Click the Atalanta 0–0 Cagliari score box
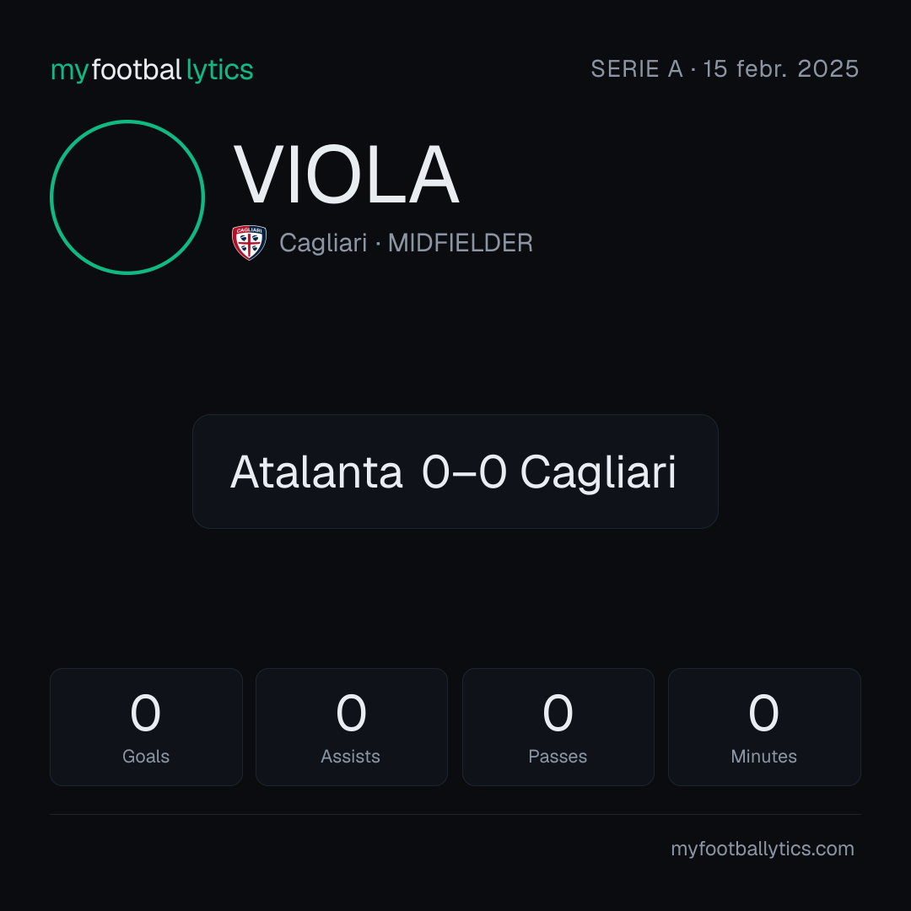This screenshot has height=911, width=911. (x=455, y=472)
